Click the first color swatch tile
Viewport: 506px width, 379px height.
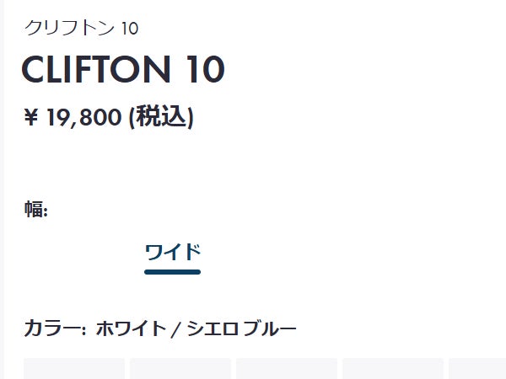[74, 369]
